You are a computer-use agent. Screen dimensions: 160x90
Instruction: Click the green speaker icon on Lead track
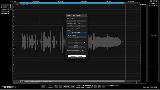(x=10, y=7)
